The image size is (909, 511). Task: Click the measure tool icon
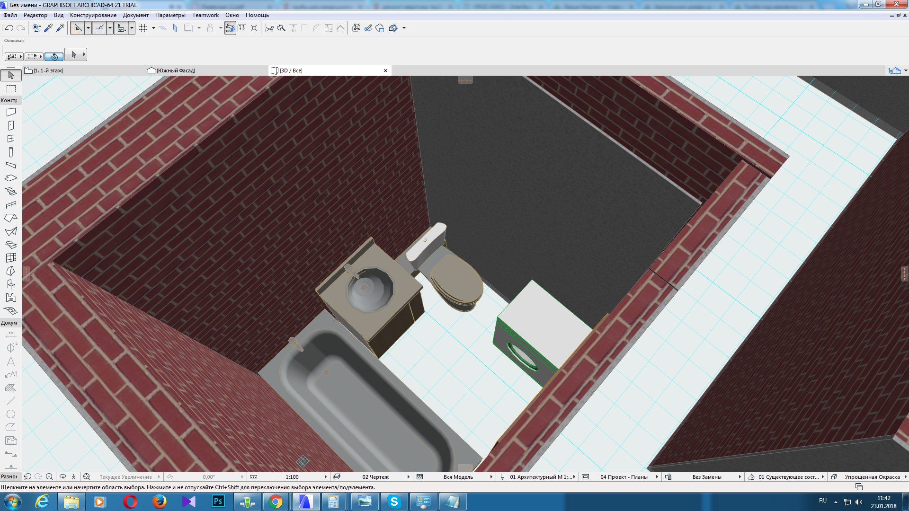click(242, 28)
